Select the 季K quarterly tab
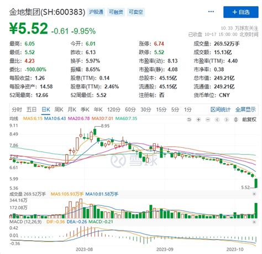 click(85, 110)
